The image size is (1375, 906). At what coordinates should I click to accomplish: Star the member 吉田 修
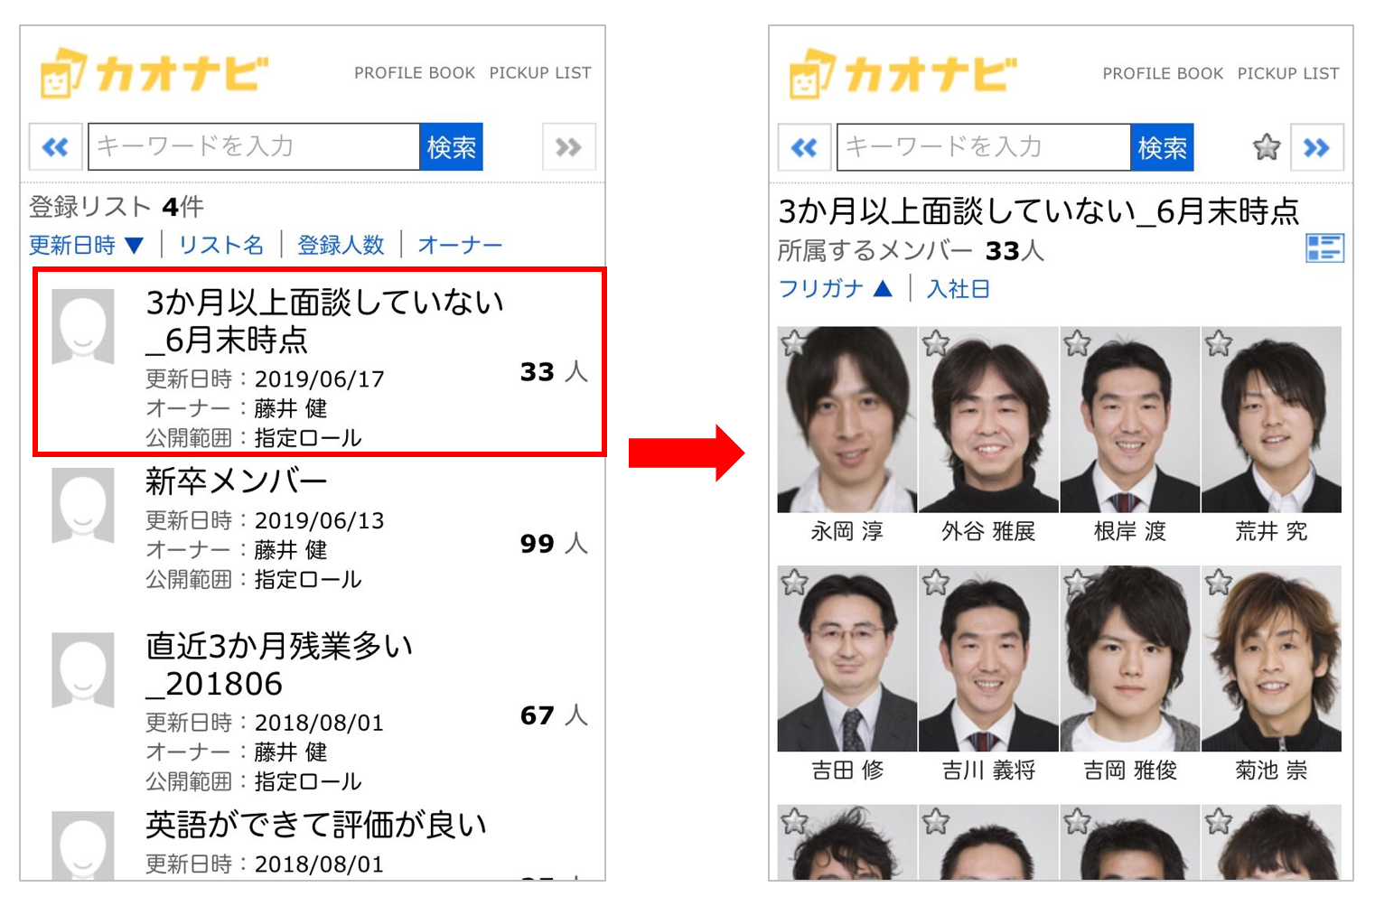[793, 583]
